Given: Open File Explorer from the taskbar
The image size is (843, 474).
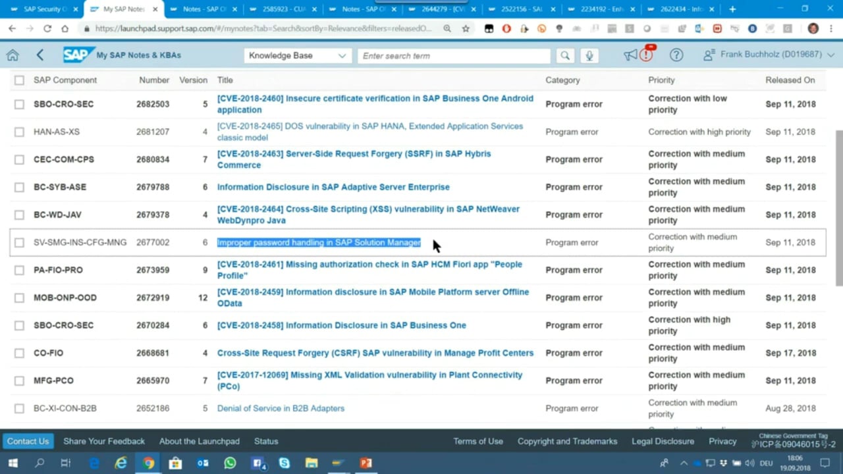Looking at the screenshot, I should 311,463.
